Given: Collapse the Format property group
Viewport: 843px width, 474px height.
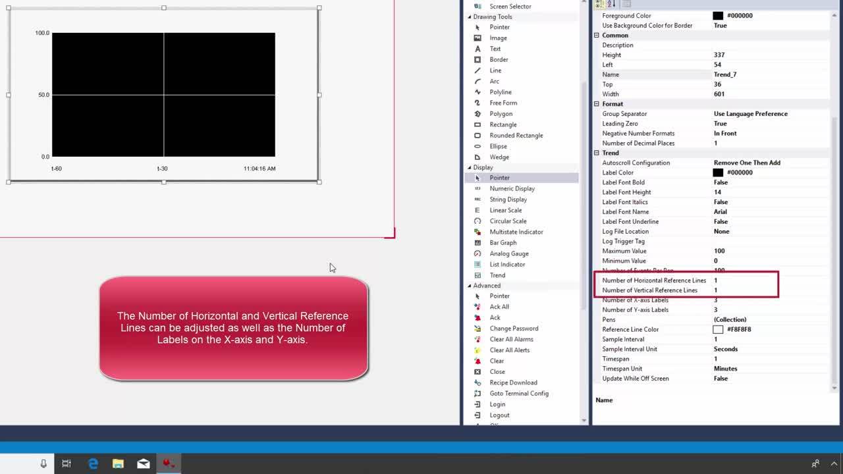Looking at the screenshot, I should 597,103.
